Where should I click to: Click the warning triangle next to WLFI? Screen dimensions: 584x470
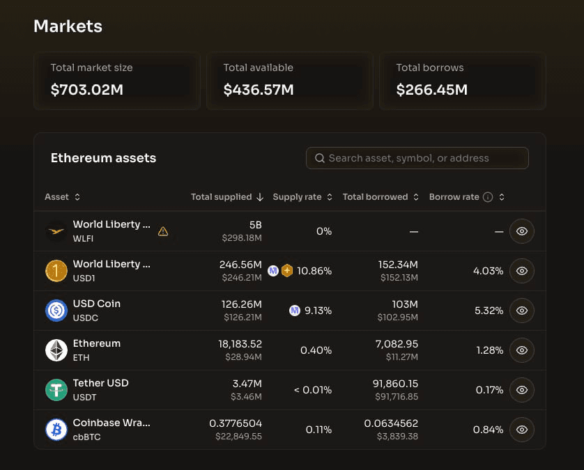pyautogui.click(x=163, y=231)
